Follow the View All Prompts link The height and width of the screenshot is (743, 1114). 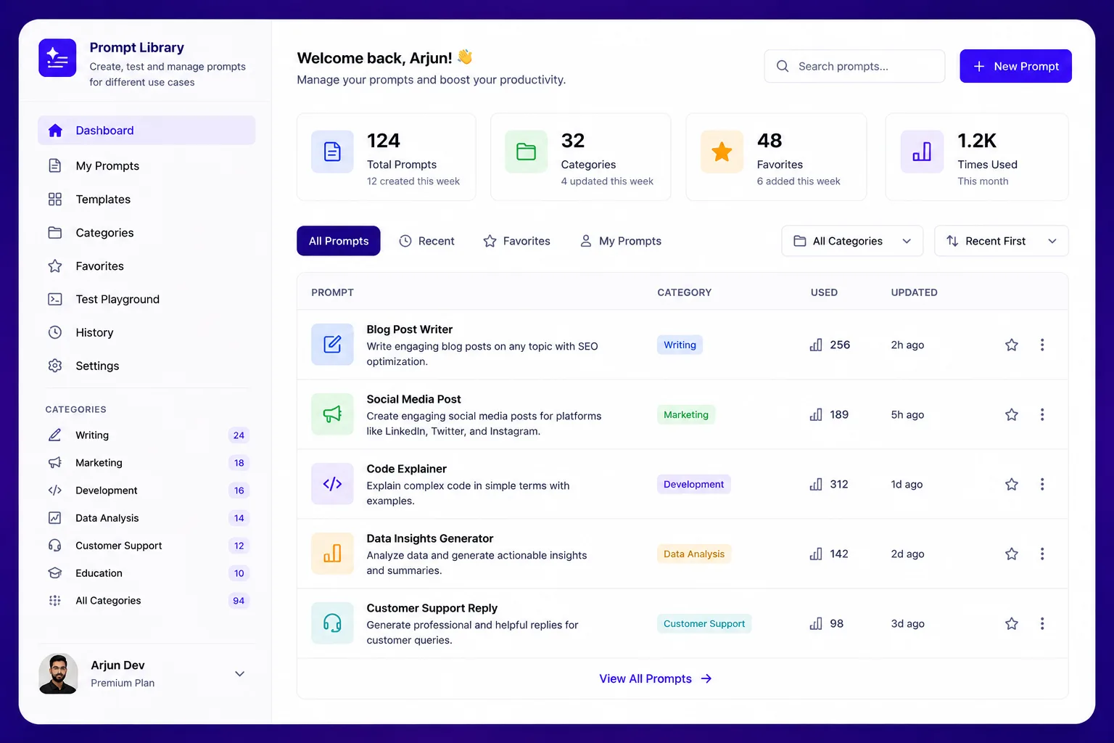click(x=656, y=678)
